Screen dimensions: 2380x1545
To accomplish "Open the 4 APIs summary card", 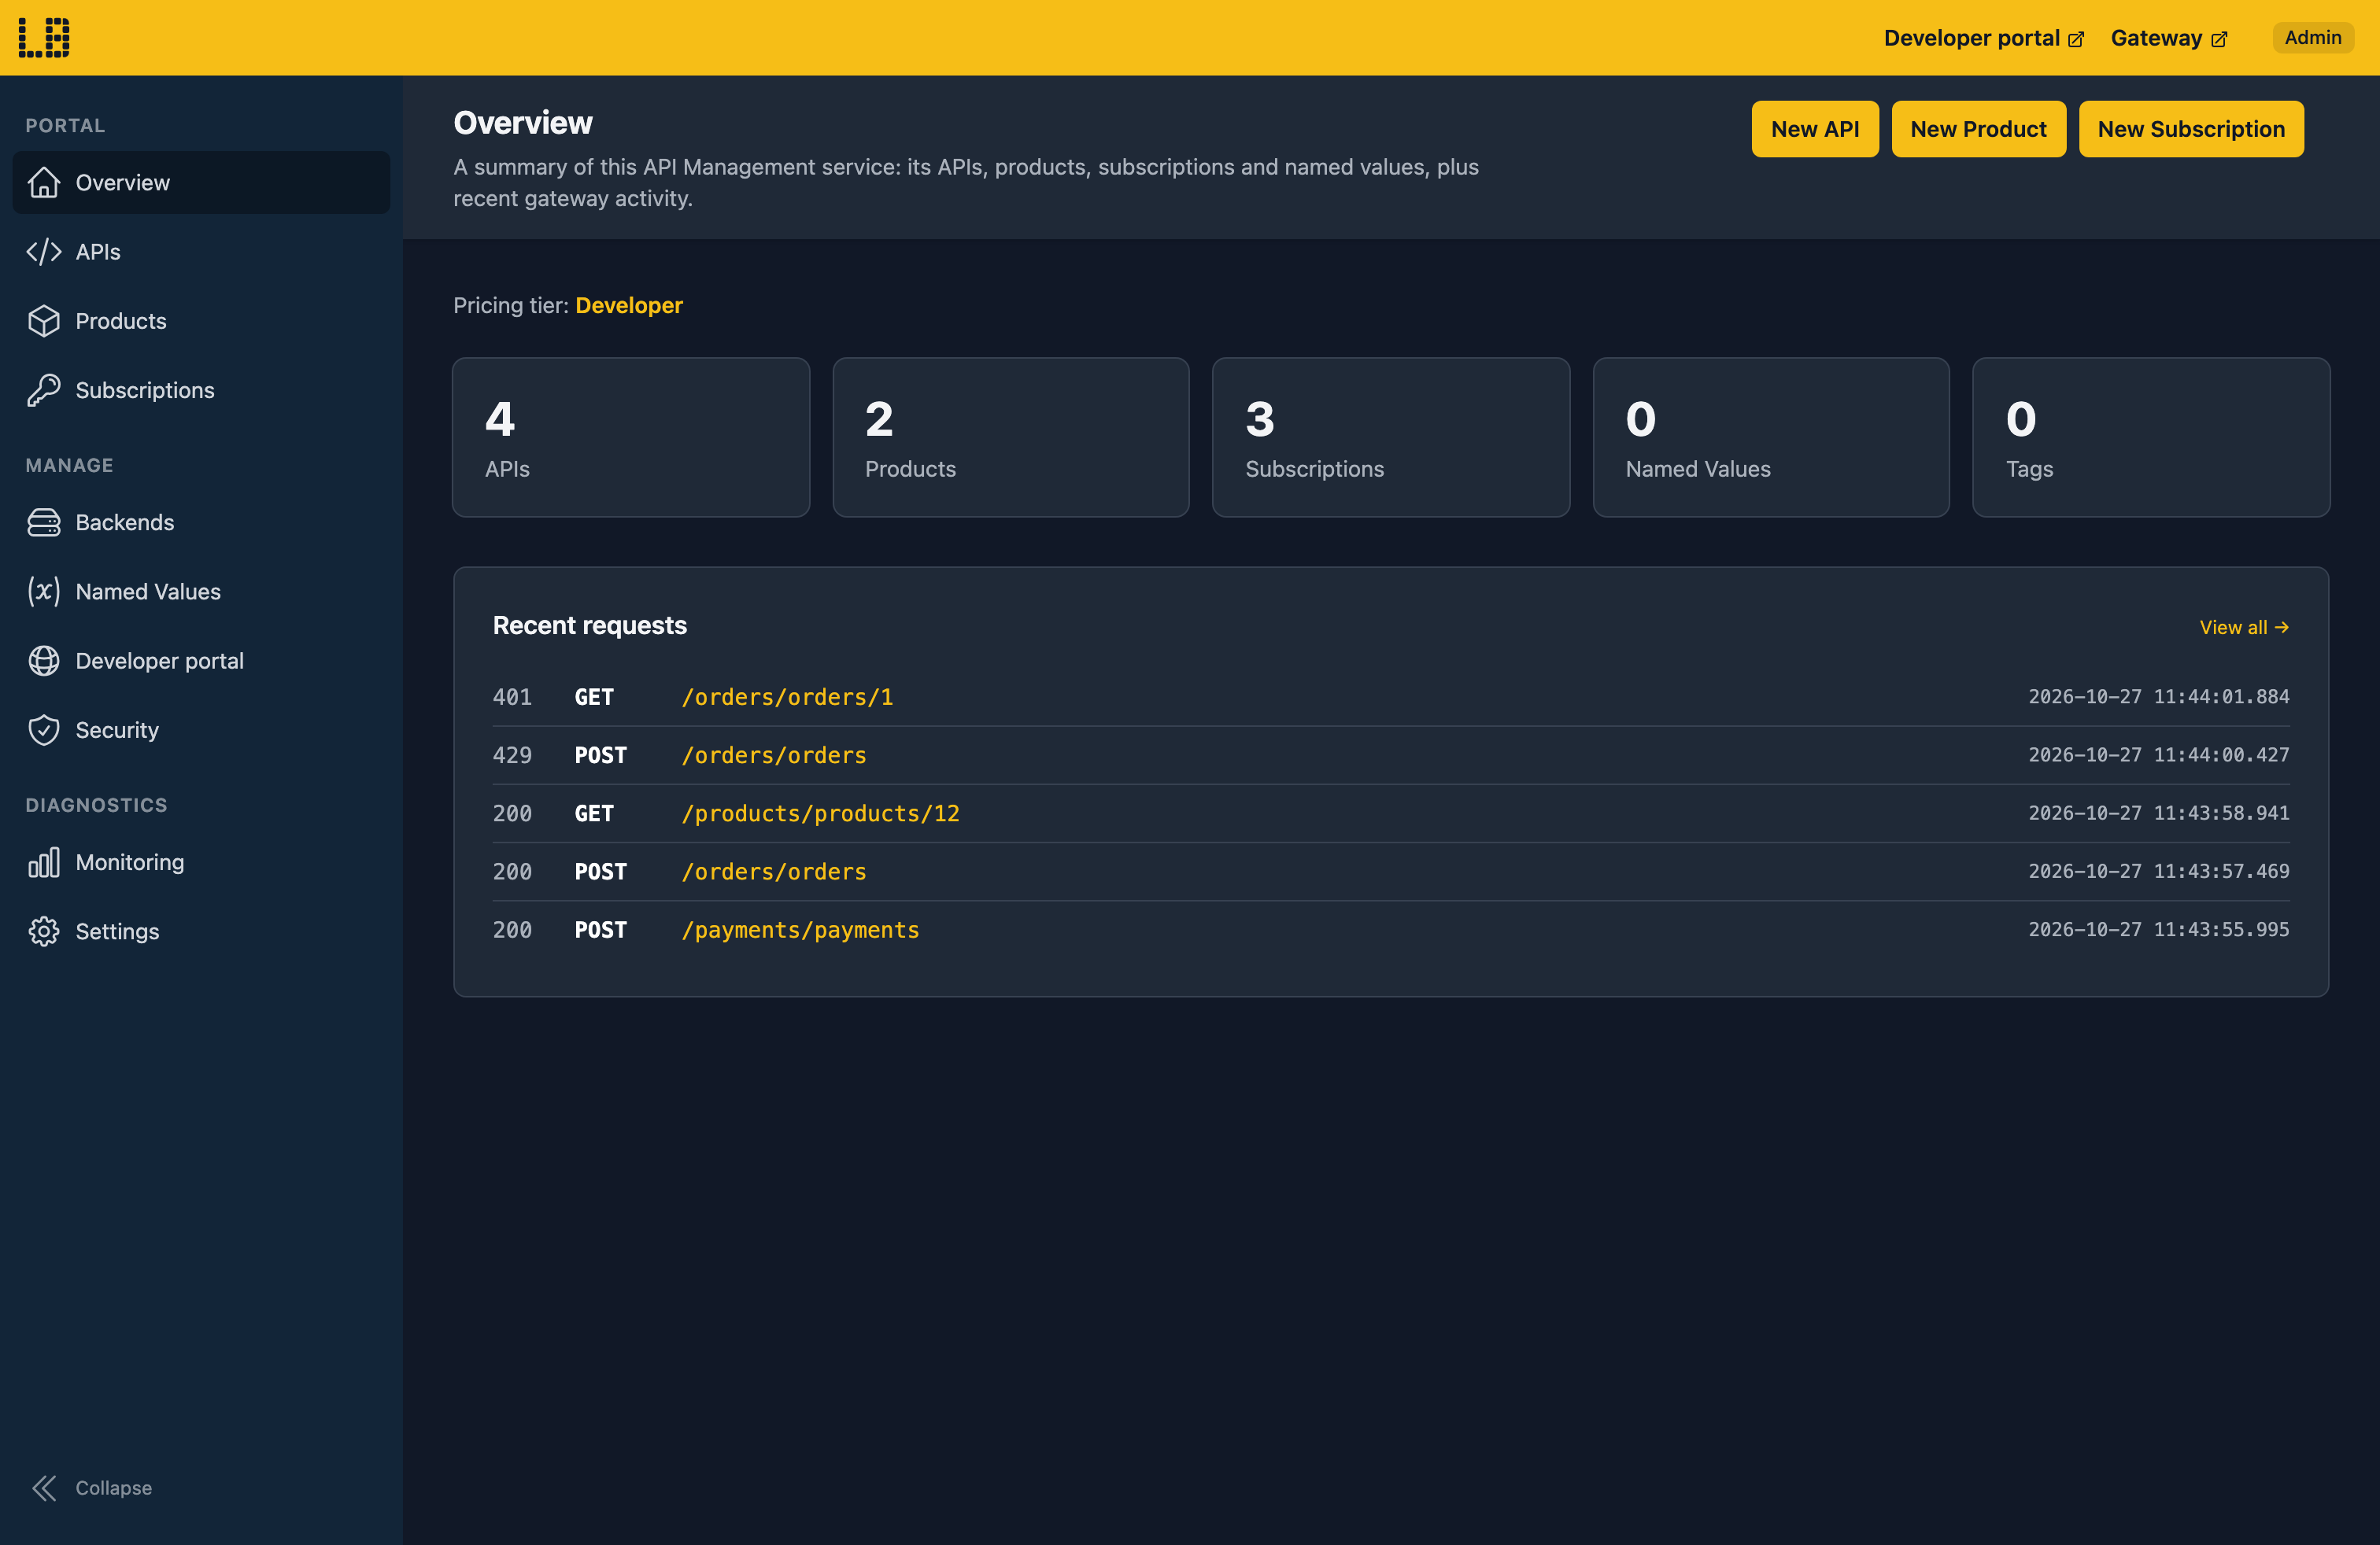I will (631, 437).
